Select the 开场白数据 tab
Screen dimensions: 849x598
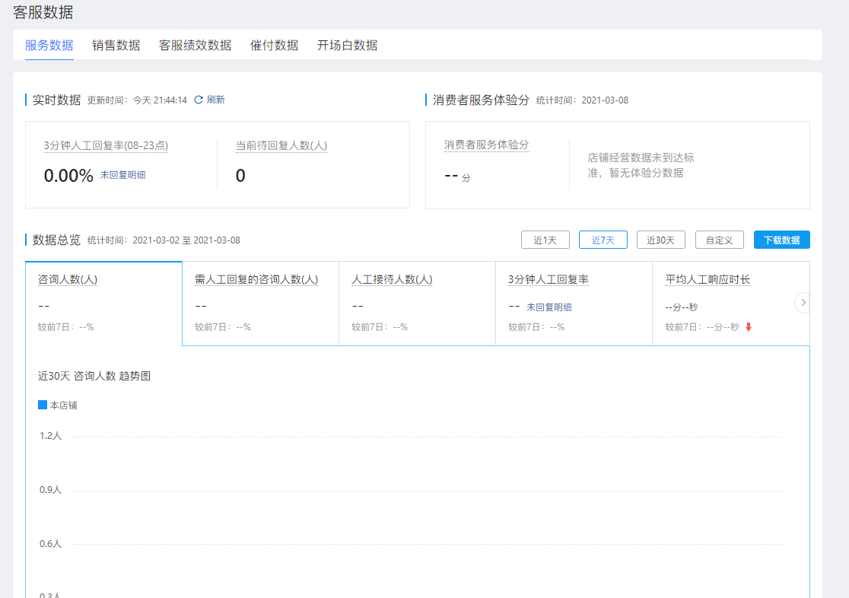click(347, 45)
